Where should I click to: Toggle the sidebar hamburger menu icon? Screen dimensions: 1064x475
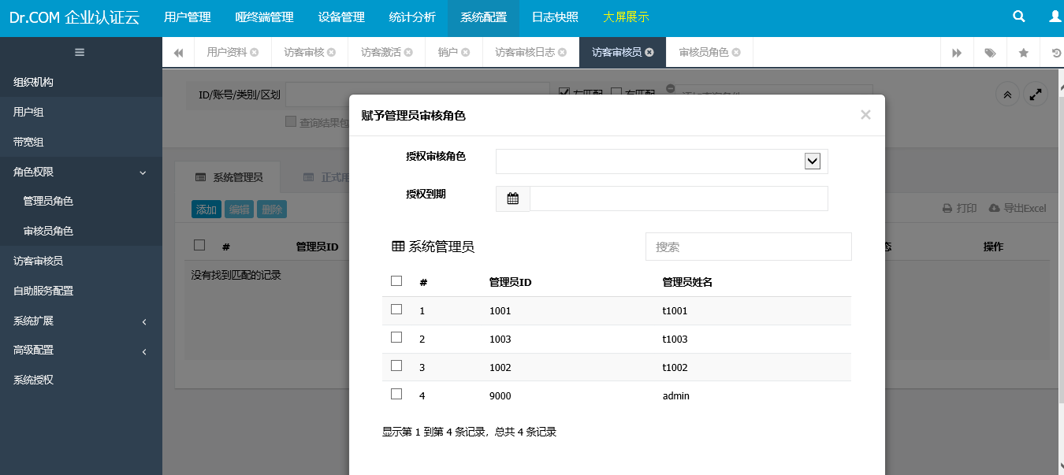[x=80, y=53]
